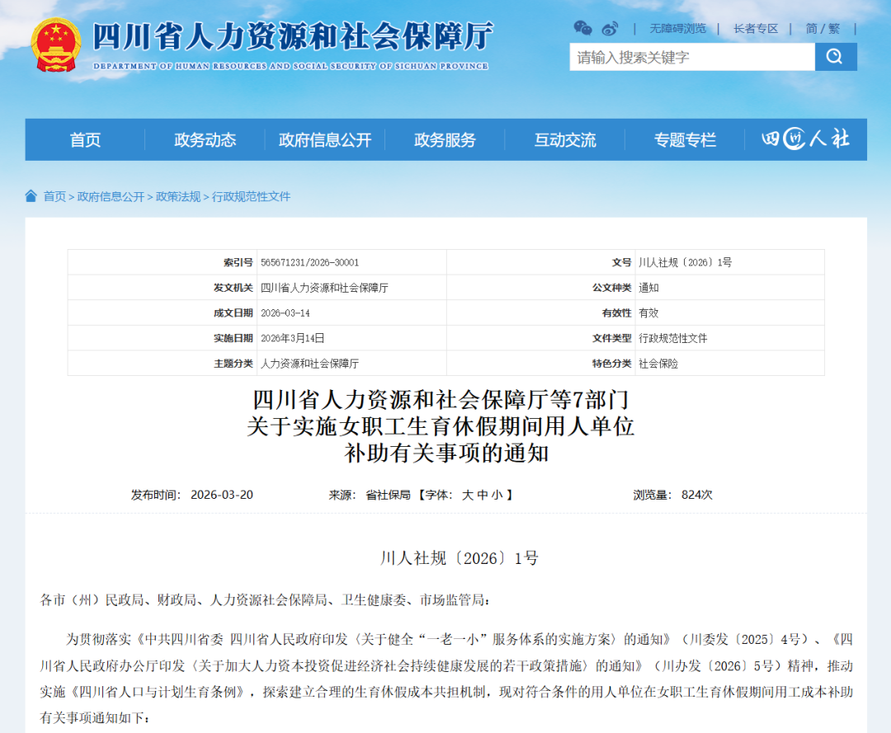Open the 专题专栏 navigation menu
This screenshot has width=891, height=733.
(684, 139)
